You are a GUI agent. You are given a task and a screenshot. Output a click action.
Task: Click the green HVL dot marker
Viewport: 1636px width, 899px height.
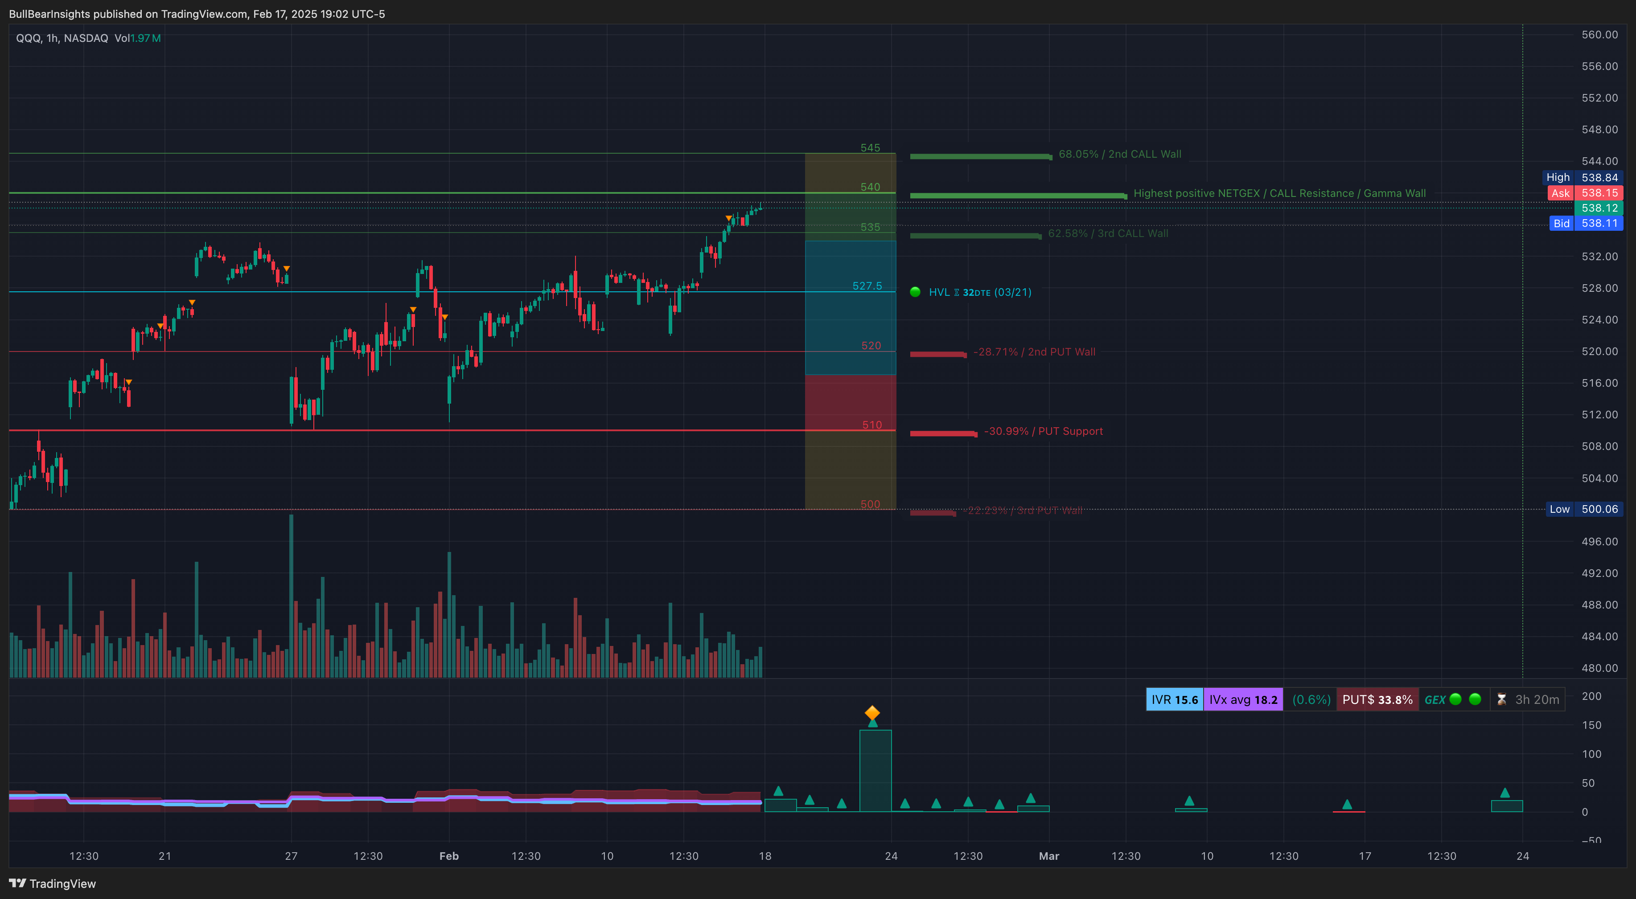pyautogui.click(x=915, y=292)
